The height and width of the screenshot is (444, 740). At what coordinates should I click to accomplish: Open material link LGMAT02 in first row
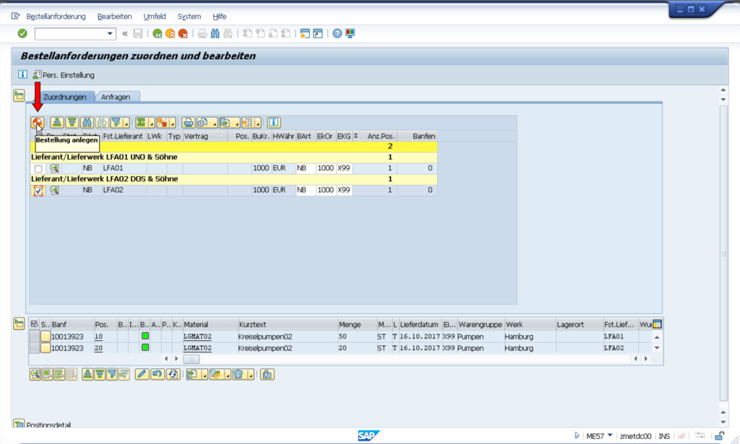click(x=197, y=336)
